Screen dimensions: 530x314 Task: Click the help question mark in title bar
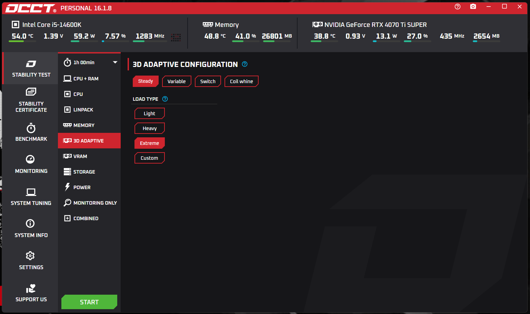[x=458, y=7]
